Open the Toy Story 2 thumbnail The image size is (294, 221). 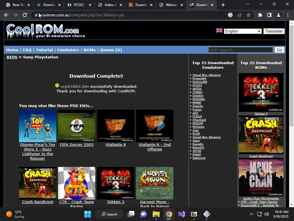tap(38, 126)
